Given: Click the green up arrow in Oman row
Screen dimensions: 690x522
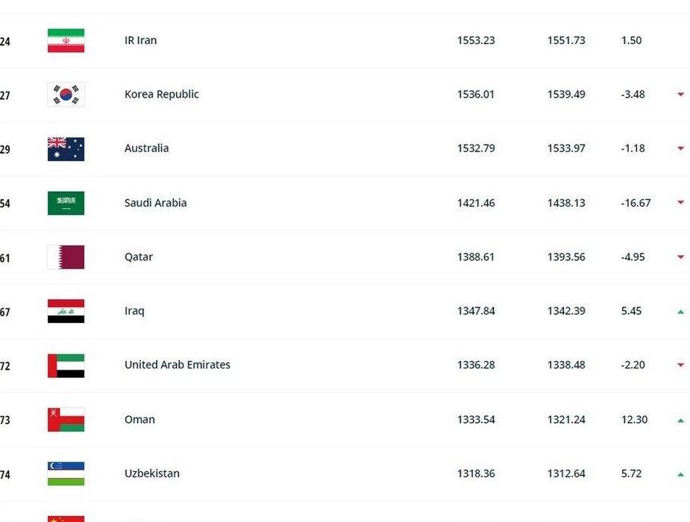Looking at the screenshot, I should coord(681,421).
